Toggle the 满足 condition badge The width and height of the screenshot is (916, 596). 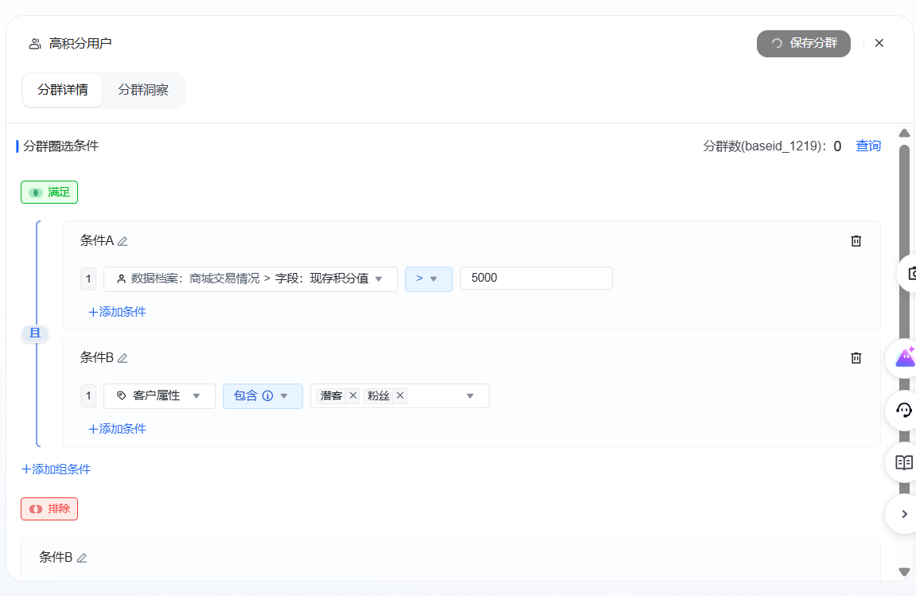[x=49, y=193]
